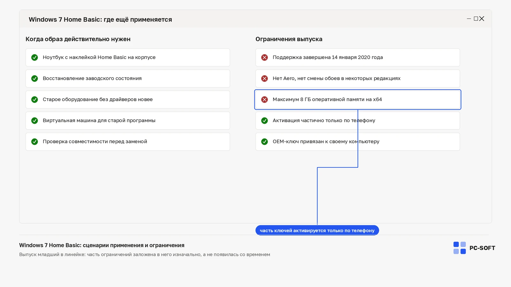Select the Восстановление заводского состояния row
Screen dimensions: 511x287
click(128, 78)
